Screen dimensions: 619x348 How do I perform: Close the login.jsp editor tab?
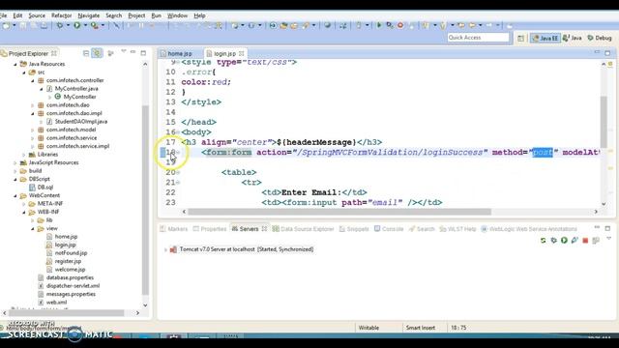click(241, 53)
